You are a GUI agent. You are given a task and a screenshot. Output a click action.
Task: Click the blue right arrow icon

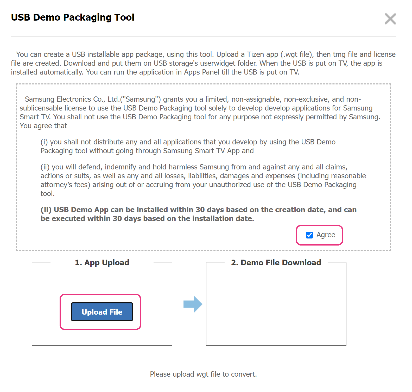[193, 304]
